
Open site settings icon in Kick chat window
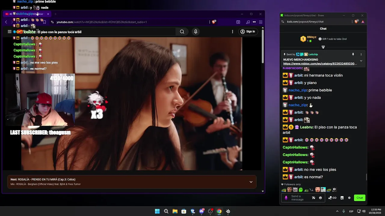pos(283,22)
